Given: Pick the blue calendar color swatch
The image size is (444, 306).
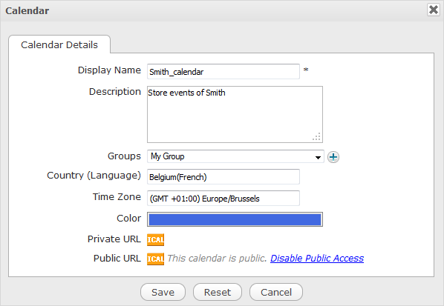Looking at the screenshot, I should (235, 219).
